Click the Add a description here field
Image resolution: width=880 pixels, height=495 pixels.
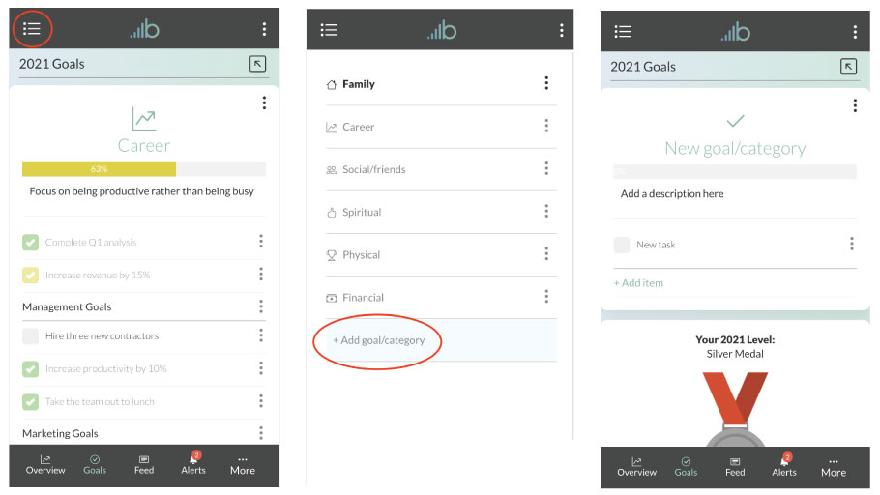click(x=672, y=193)
